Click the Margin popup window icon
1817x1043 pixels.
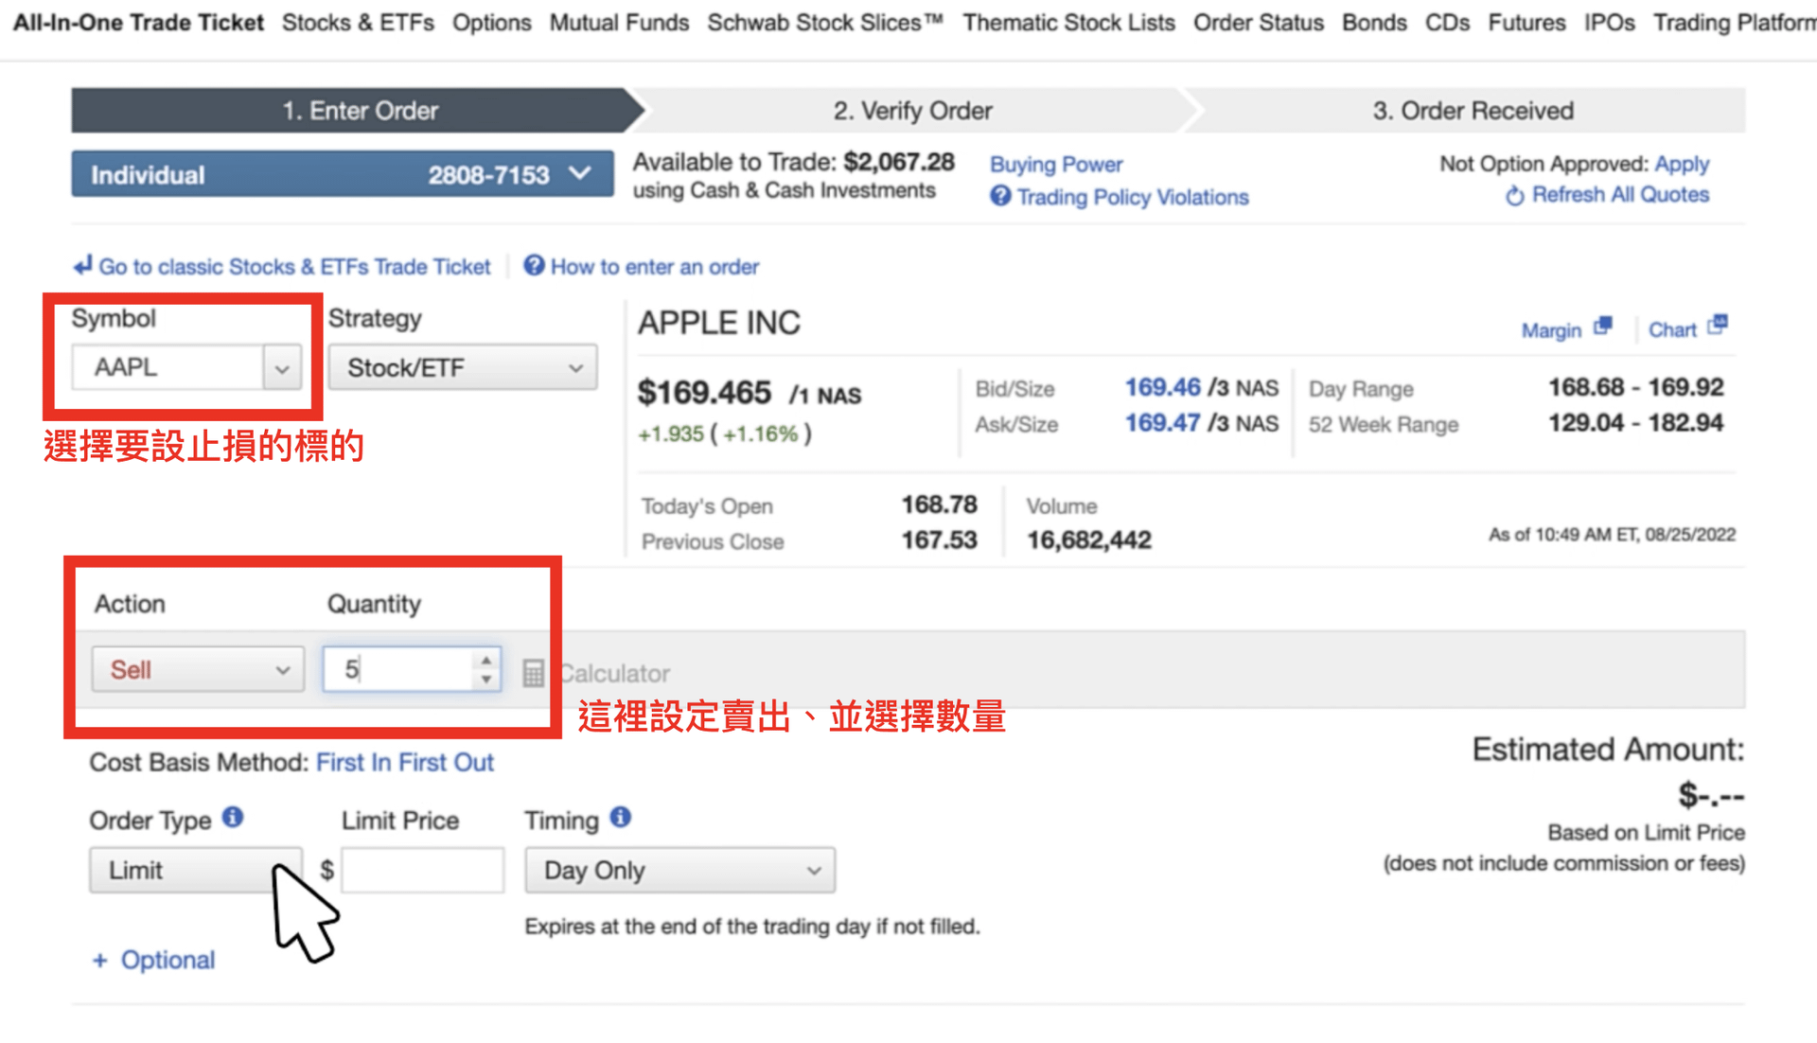click(1602, 327)
